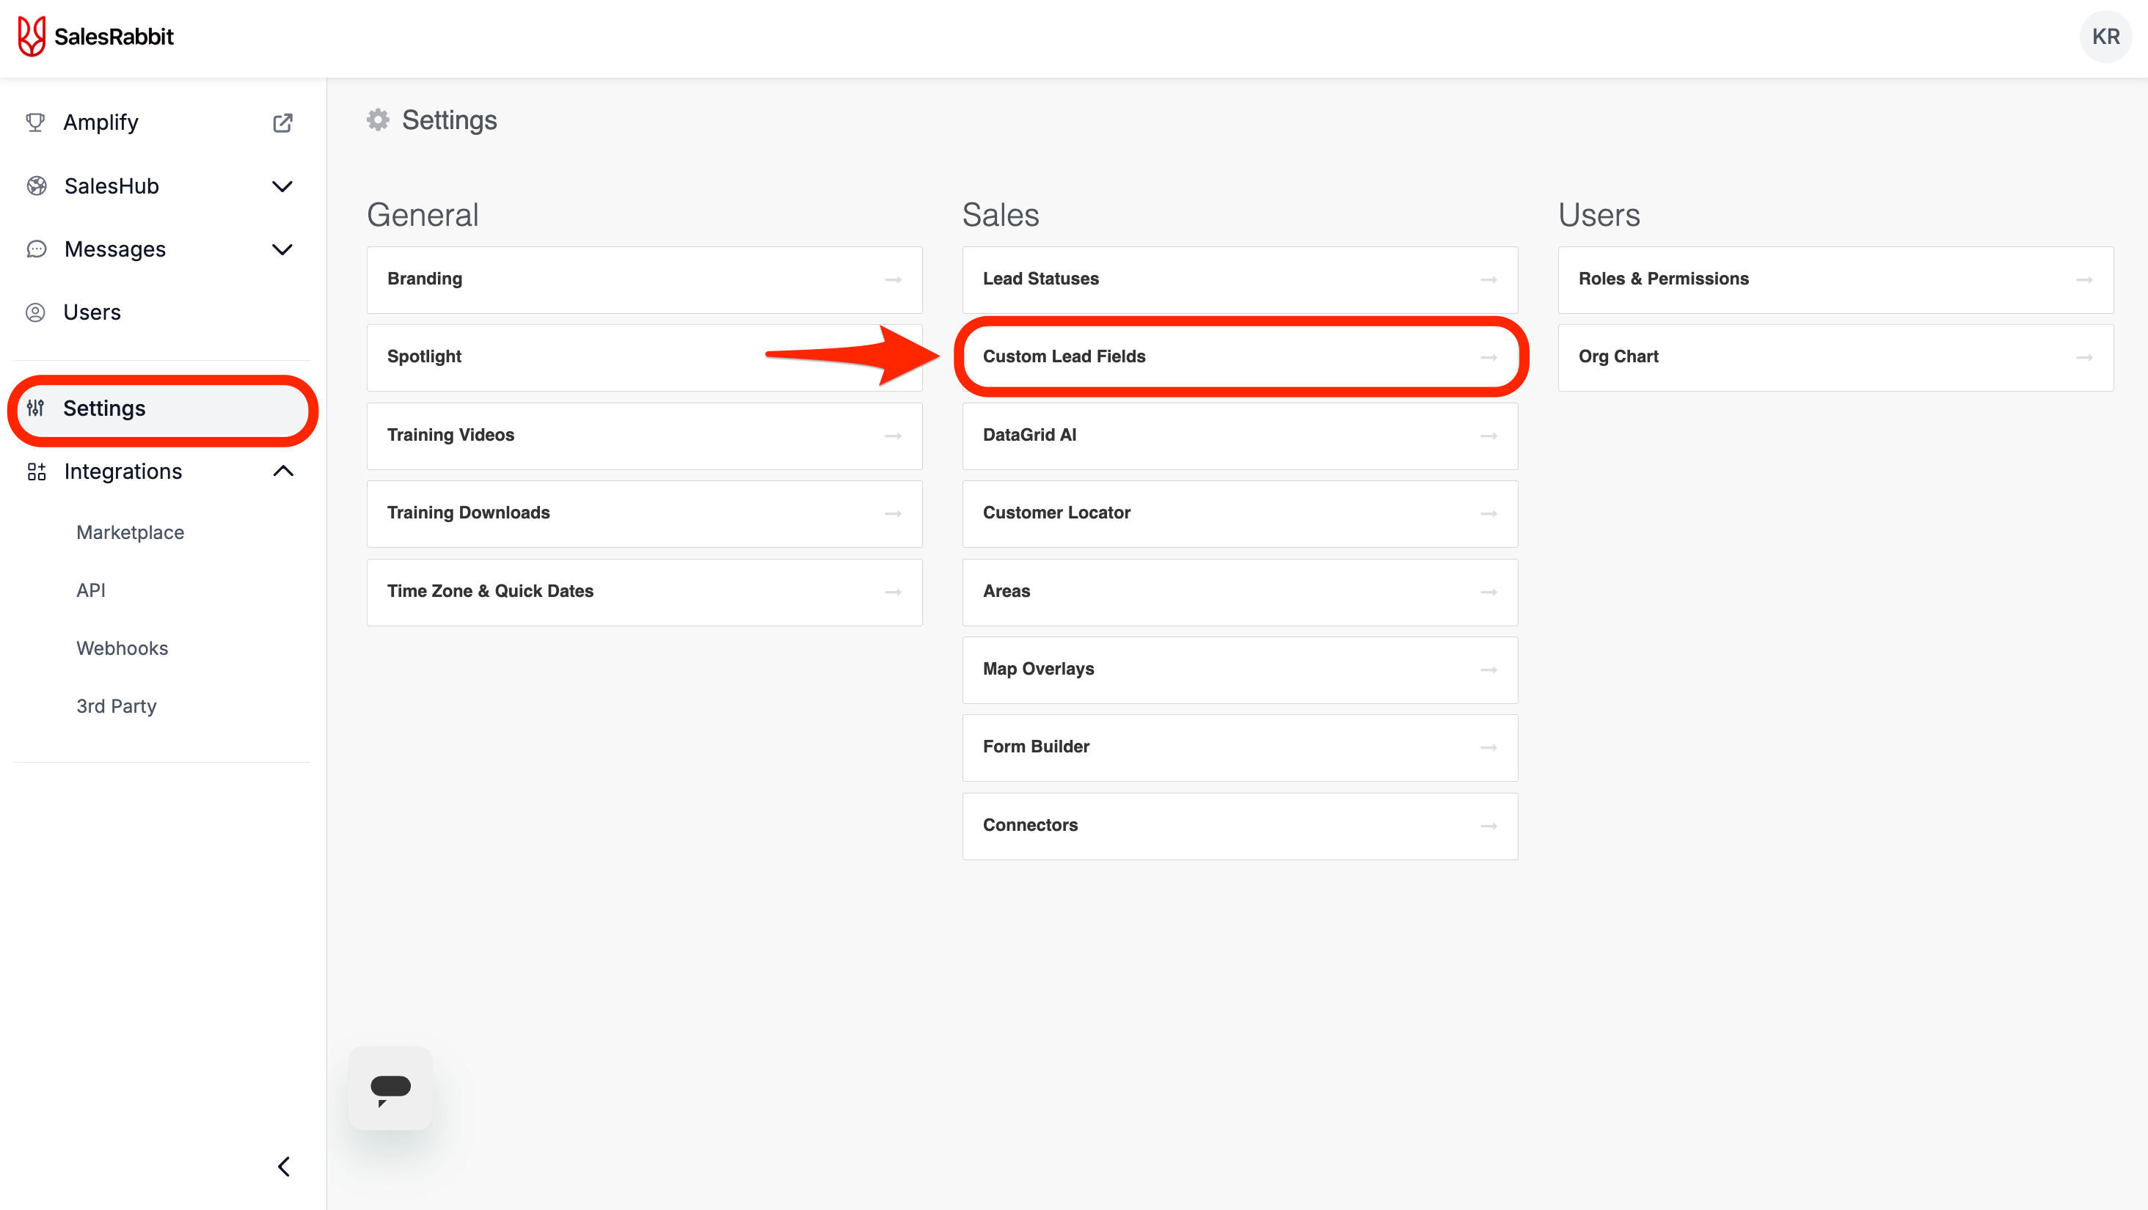Image resolution: width=2148 pixels, height=1210 pixels.
Task: Click the Settings sliders icon in sidebar
Action: pos(35,408)
